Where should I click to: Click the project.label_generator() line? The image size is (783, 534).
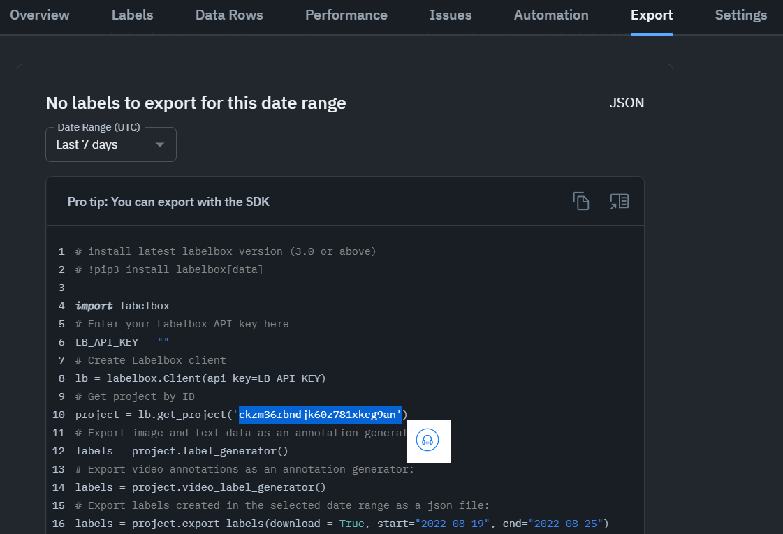(x=182, y=451)
